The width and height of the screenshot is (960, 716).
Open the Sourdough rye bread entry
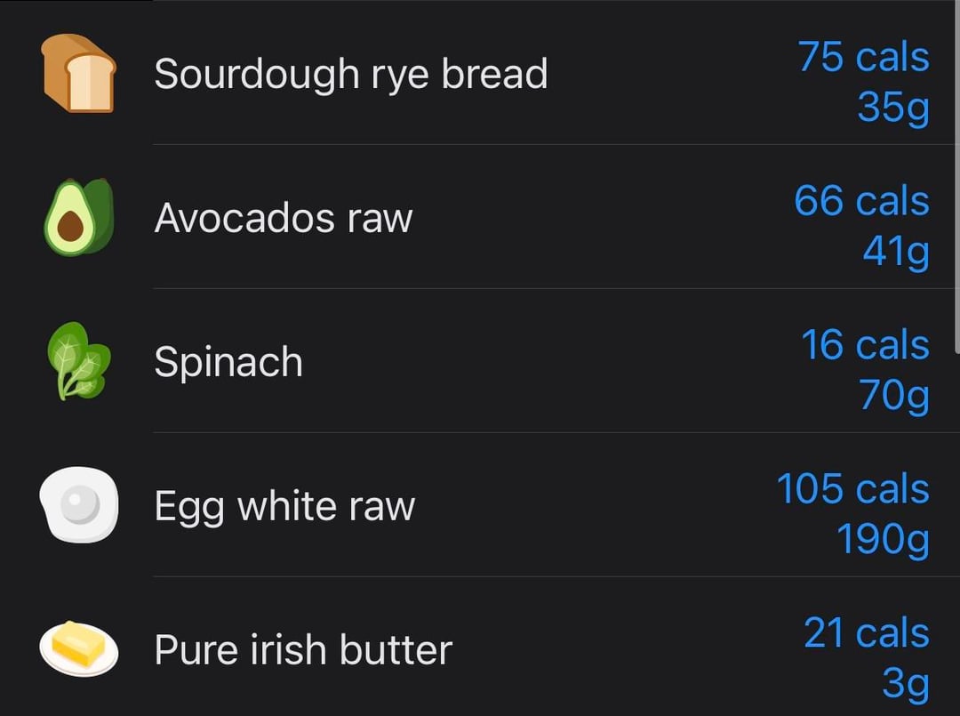click(x=351, y=73)
